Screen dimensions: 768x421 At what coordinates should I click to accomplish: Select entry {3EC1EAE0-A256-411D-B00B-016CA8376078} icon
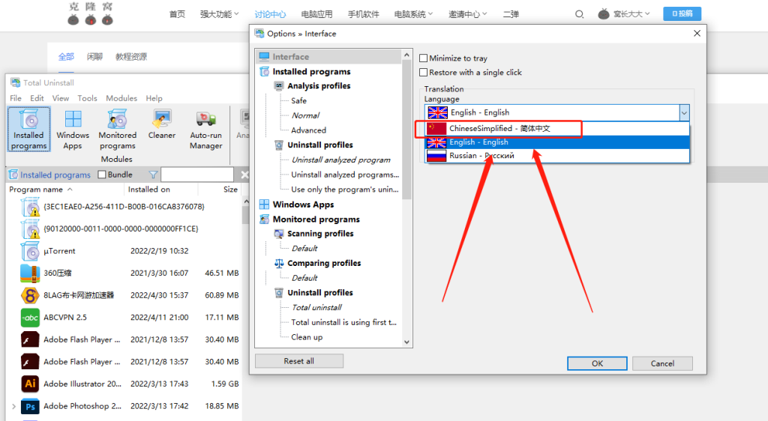point(30,207)
